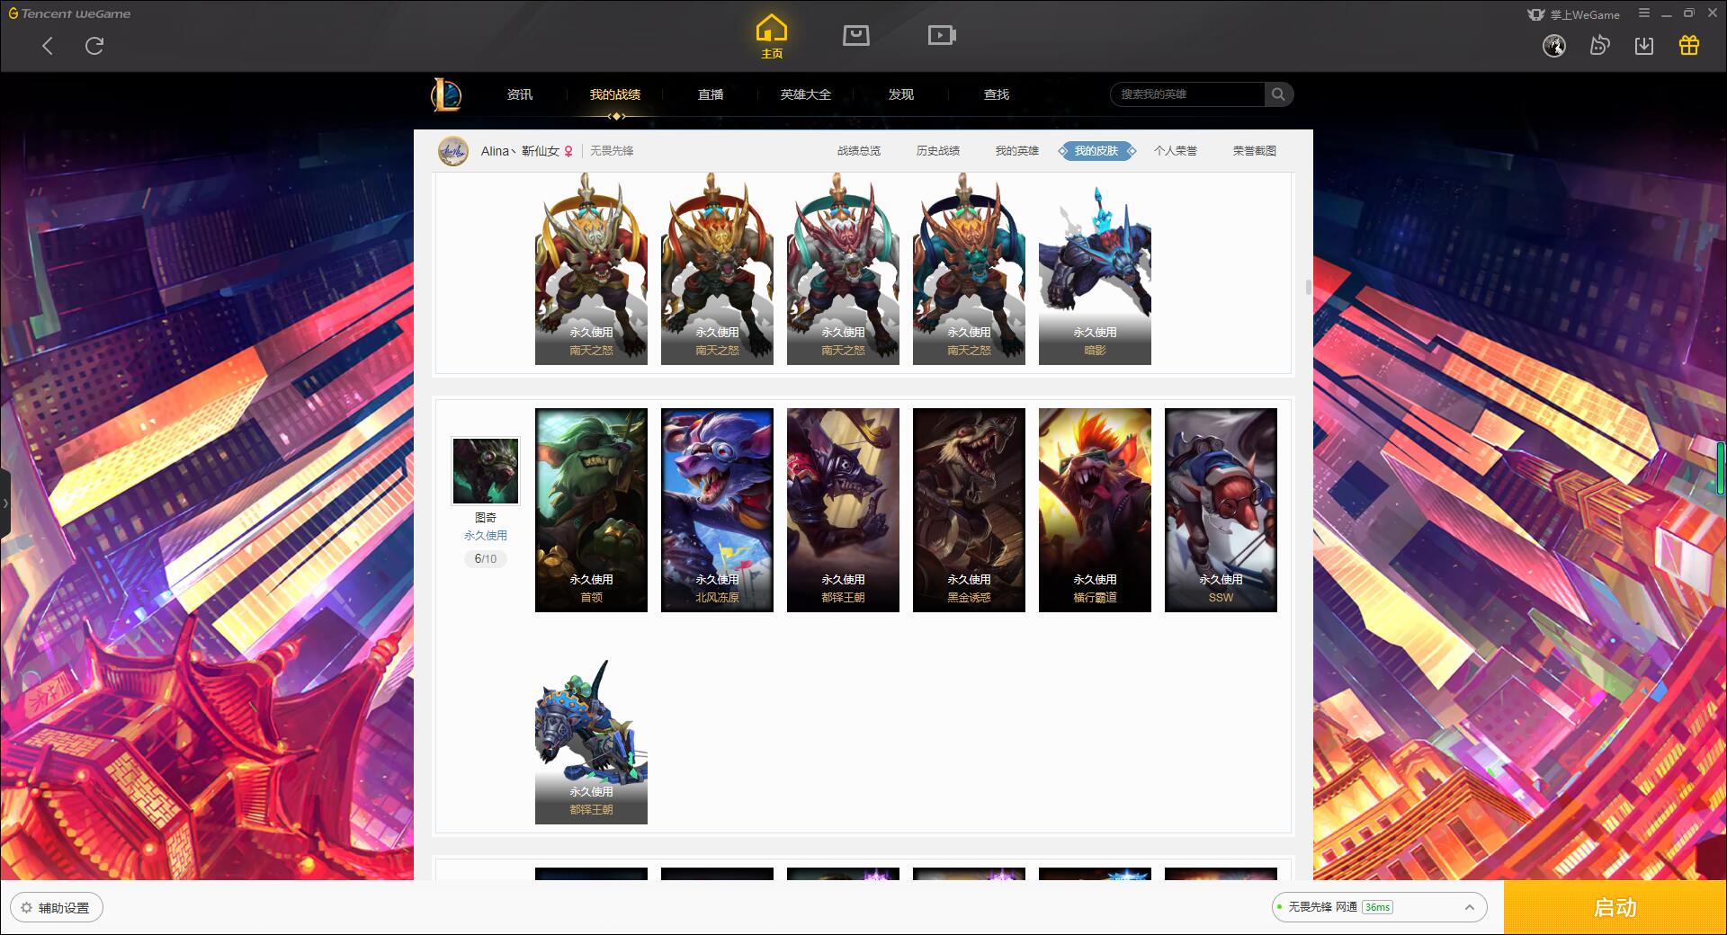1727x935 pixels.
Task: Click the League of Legends logo
Action: pos(446,94)
